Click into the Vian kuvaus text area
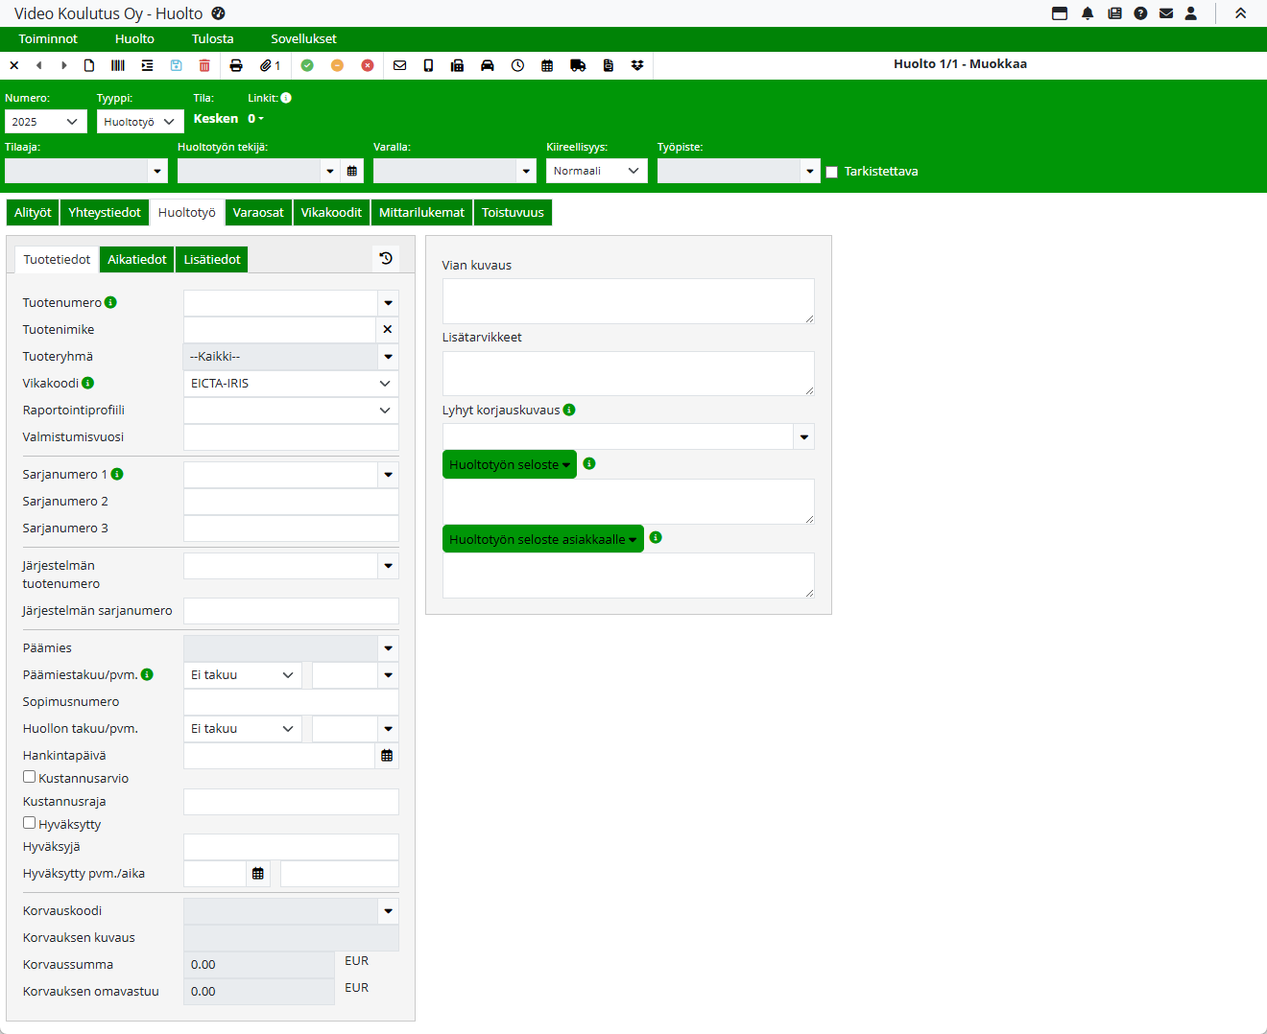 628,301
